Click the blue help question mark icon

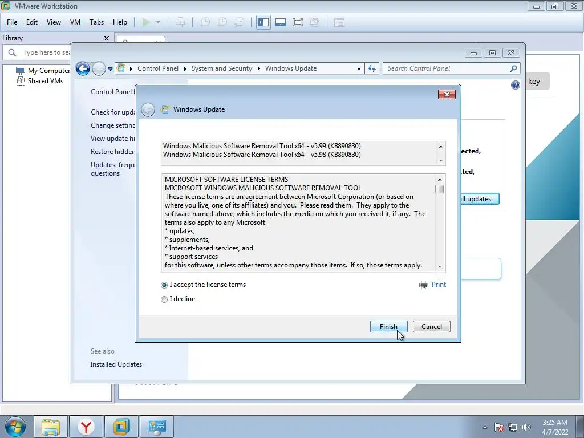515,85
